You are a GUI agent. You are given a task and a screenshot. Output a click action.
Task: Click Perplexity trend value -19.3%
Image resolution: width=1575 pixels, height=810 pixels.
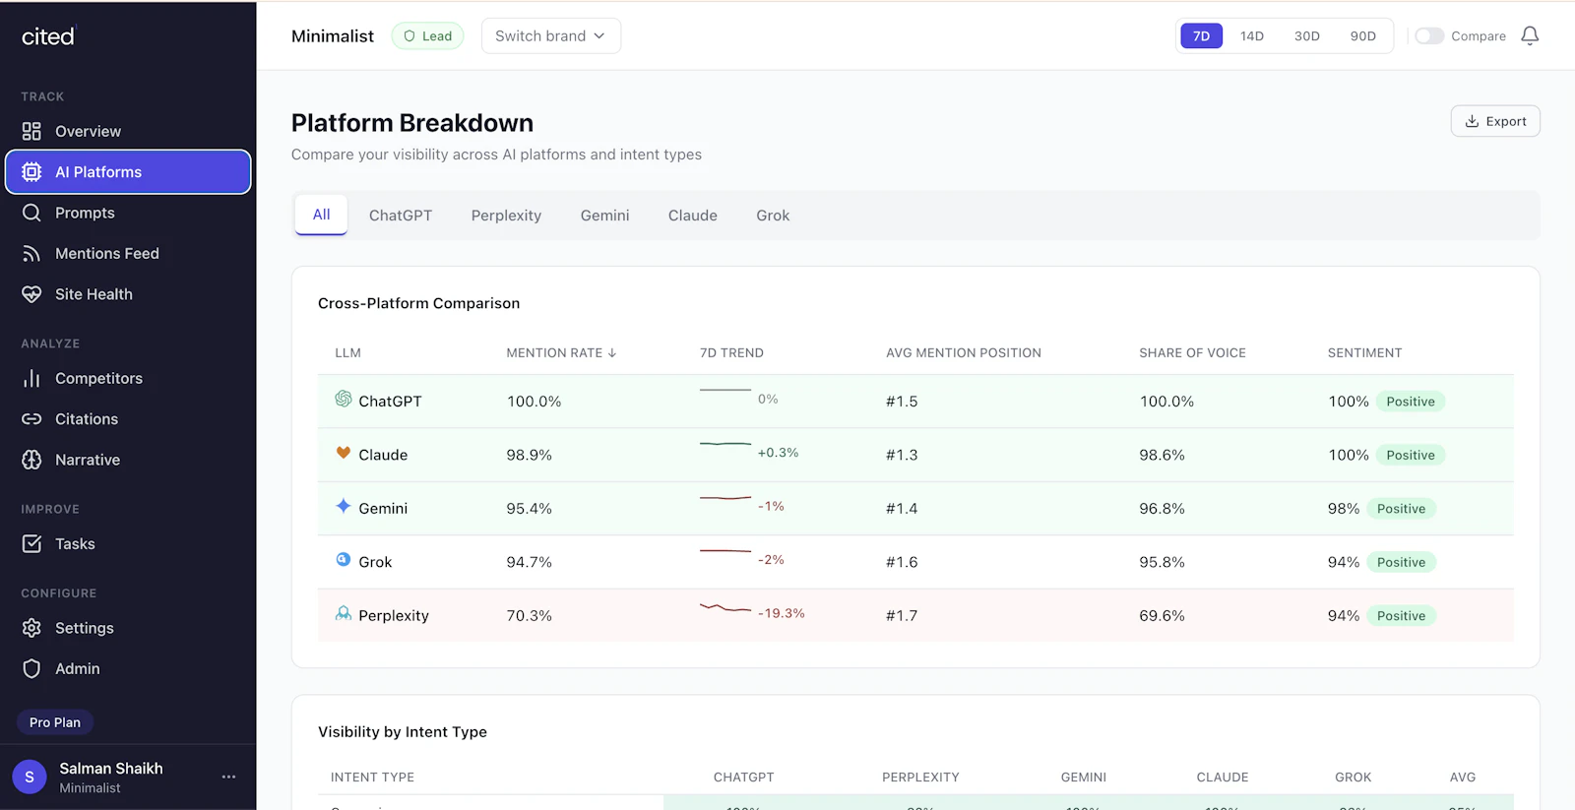[x=782, y=613]
